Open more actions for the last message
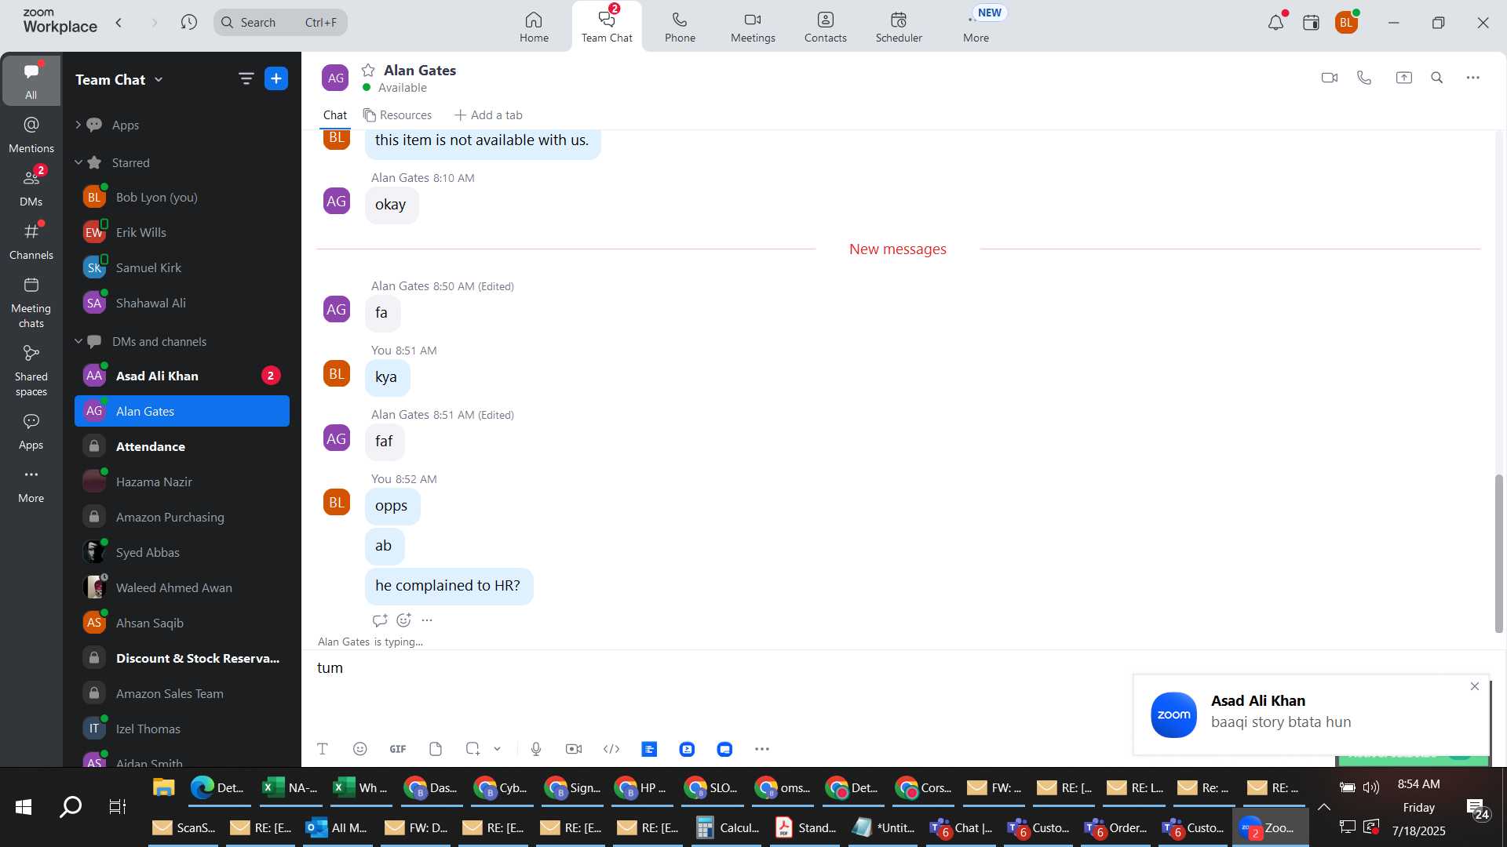The height and width of the screenshot is (847, 1507). tap(427, 620)
